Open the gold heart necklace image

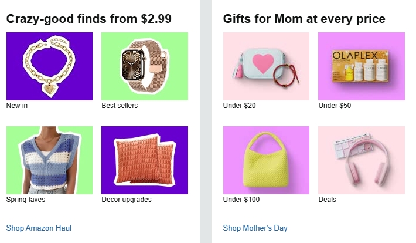[49, 66]
